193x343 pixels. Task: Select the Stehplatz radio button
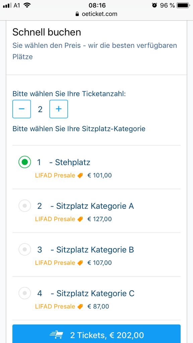tap(25, 162)
